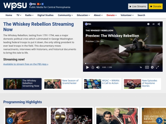Go to Home menu item

[9, 15]
